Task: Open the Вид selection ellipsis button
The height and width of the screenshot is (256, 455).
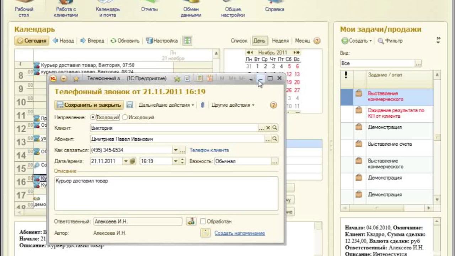Action: coord(418,63)
